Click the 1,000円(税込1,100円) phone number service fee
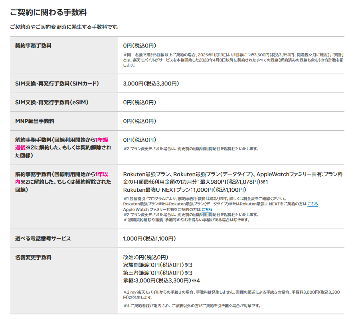The height and width of the screenshot is (322, 358). point(149,239)
